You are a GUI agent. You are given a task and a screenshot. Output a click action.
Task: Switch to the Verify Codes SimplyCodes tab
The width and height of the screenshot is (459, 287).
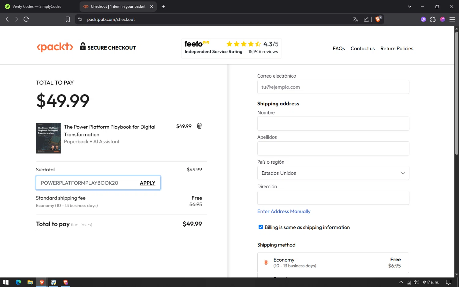click(37, 6)
